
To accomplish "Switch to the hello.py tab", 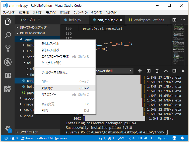I will click(x=75, y=20).
